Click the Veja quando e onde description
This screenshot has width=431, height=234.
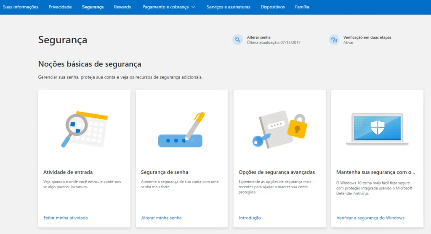click(x=82, y=184)
